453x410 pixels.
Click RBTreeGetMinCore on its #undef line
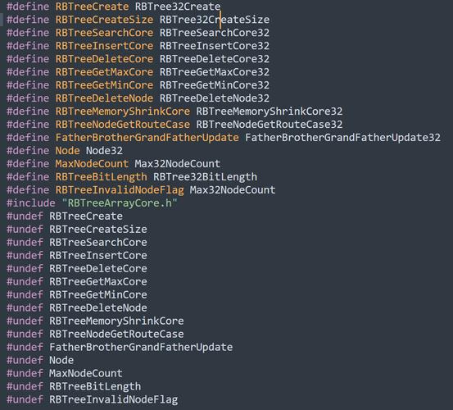98,294
